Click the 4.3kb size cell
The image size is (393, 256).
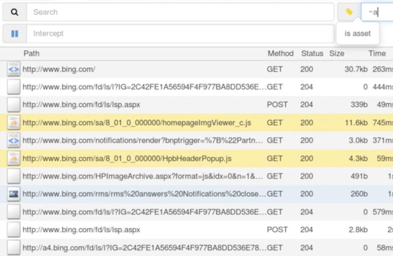pos(358,158)
